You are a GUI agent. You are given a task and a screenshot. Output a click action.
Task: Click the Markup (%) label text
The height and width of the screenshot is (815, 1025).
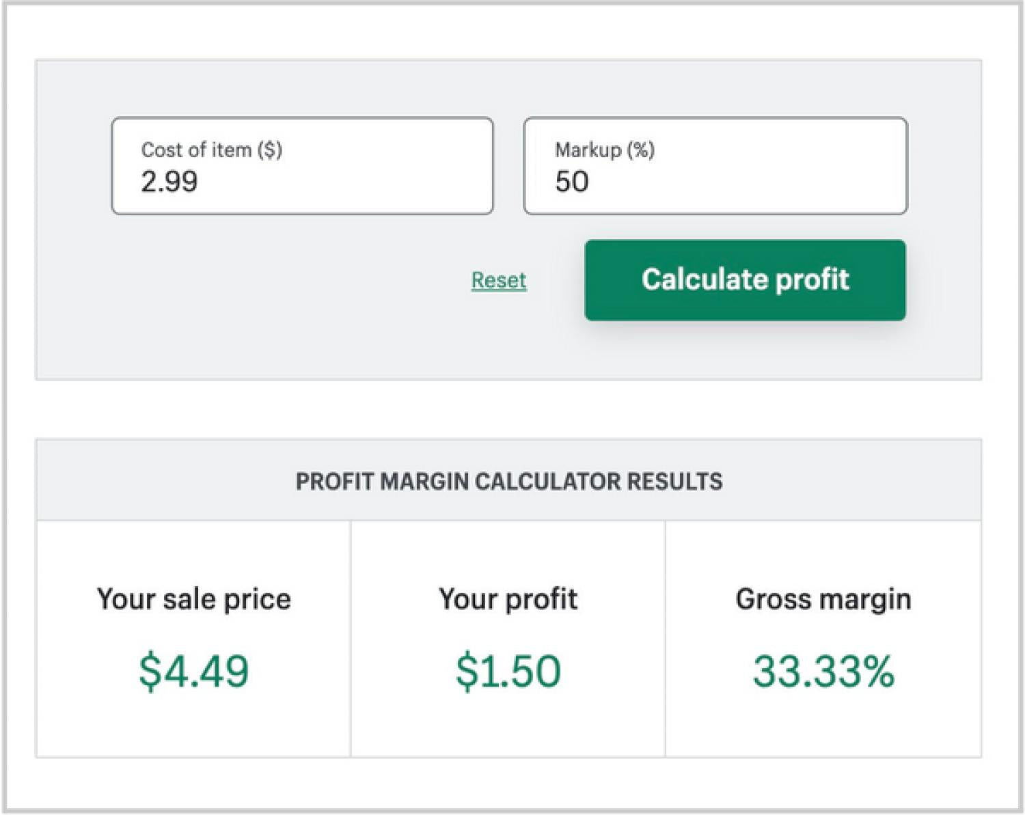(x=605, y=150)
